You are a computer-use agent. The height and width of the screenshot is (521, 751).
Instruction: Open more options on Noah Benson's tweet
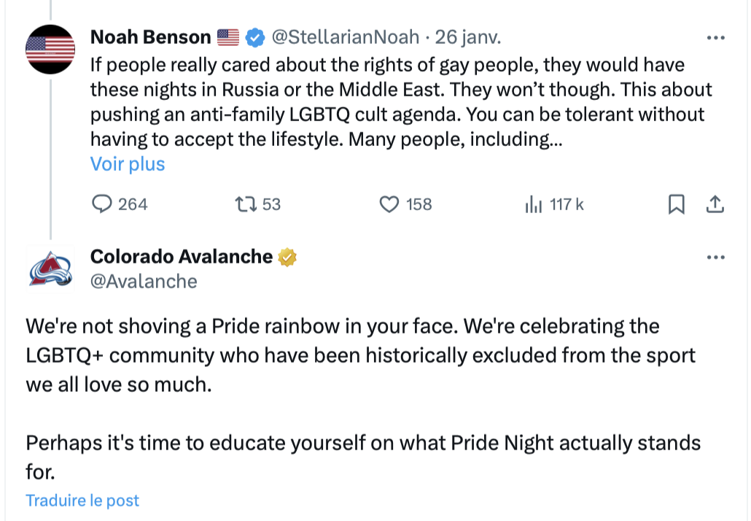pyautogui.click(x=715, y=37)
